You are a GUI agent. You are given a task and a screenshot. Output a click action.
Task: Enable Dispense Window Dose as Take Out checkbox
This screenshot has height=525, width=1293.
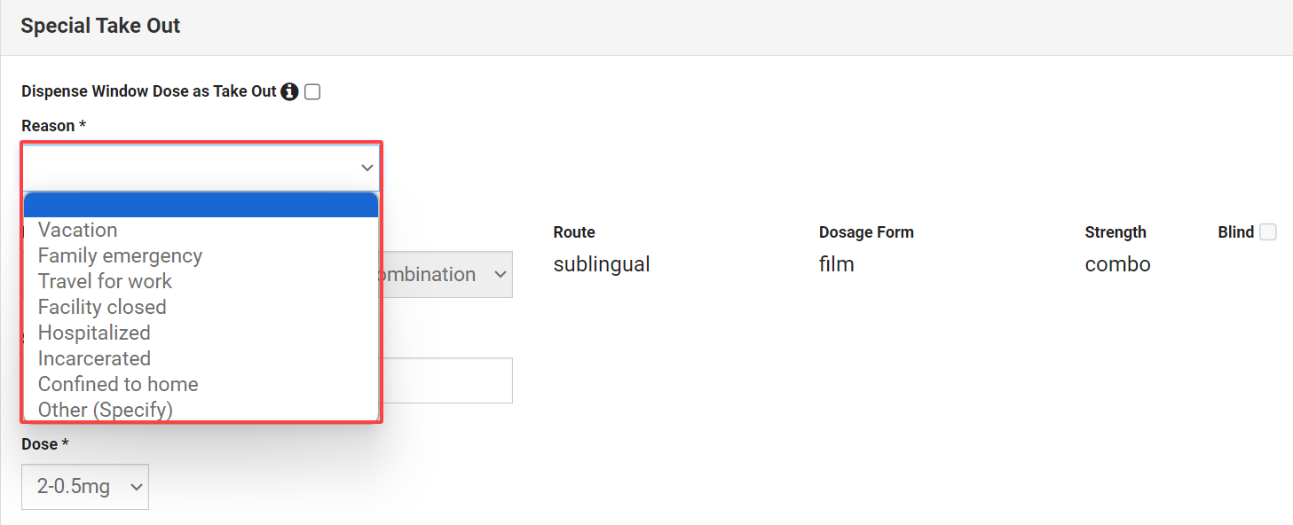[x=312, y=91]
